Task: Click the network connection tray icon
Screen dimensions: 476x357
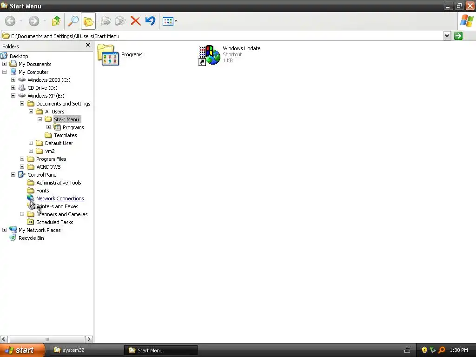Action: click(433, 350)
